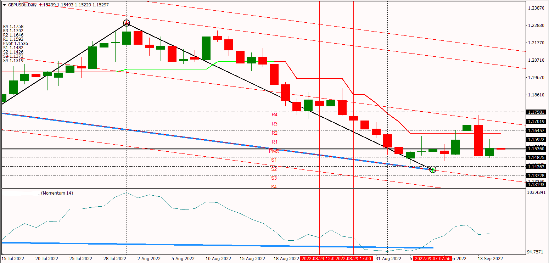Click the 20 Jul 2022 date label
The width and height of the screenshot is (549, 263).
47,259
